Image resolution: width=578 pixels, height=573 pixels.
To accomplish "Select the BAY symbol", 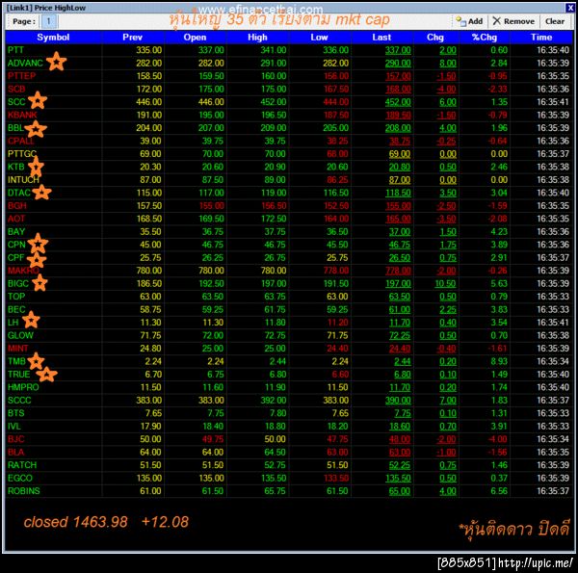I will click(16, 232).
